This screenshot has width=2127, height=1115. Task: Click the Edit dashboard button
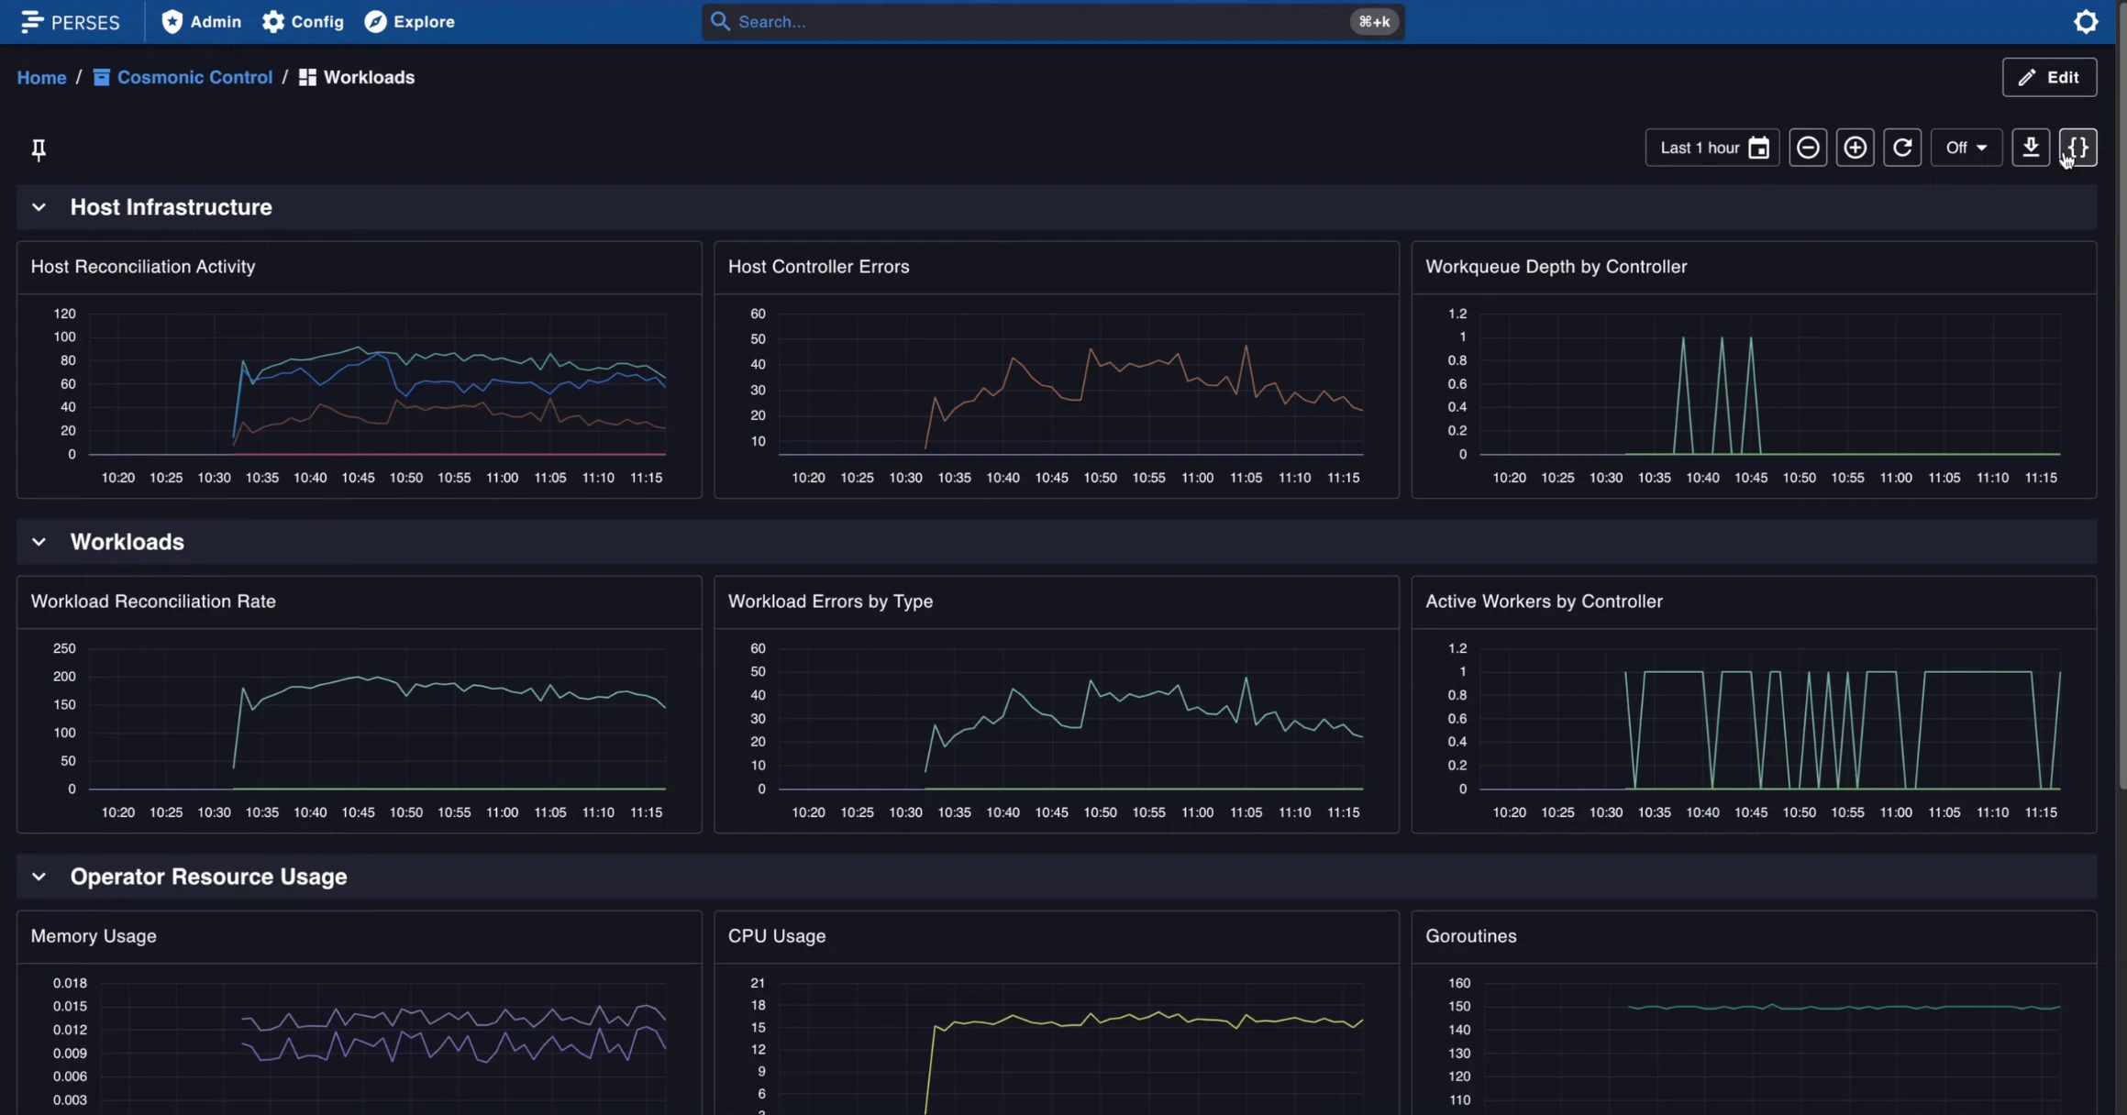pyautogui.click(x=2049, y=77)
